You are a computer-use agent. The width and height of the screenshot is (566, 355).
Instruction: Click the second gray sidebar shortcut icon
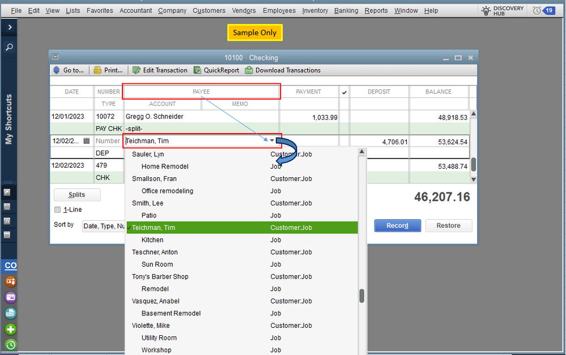pyautogui.click(x=7, y=207)
